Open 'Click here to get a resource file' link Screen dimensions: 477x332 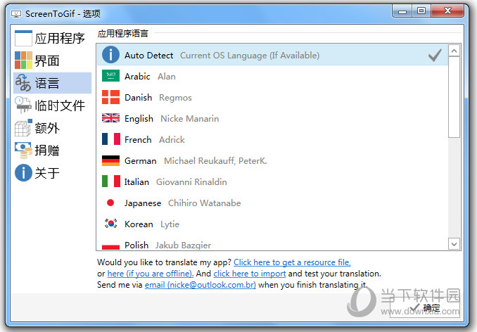pos(292,262)
